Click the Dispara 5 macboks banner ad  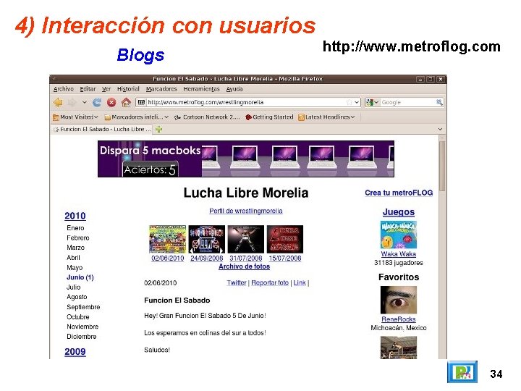coord(246,159)
